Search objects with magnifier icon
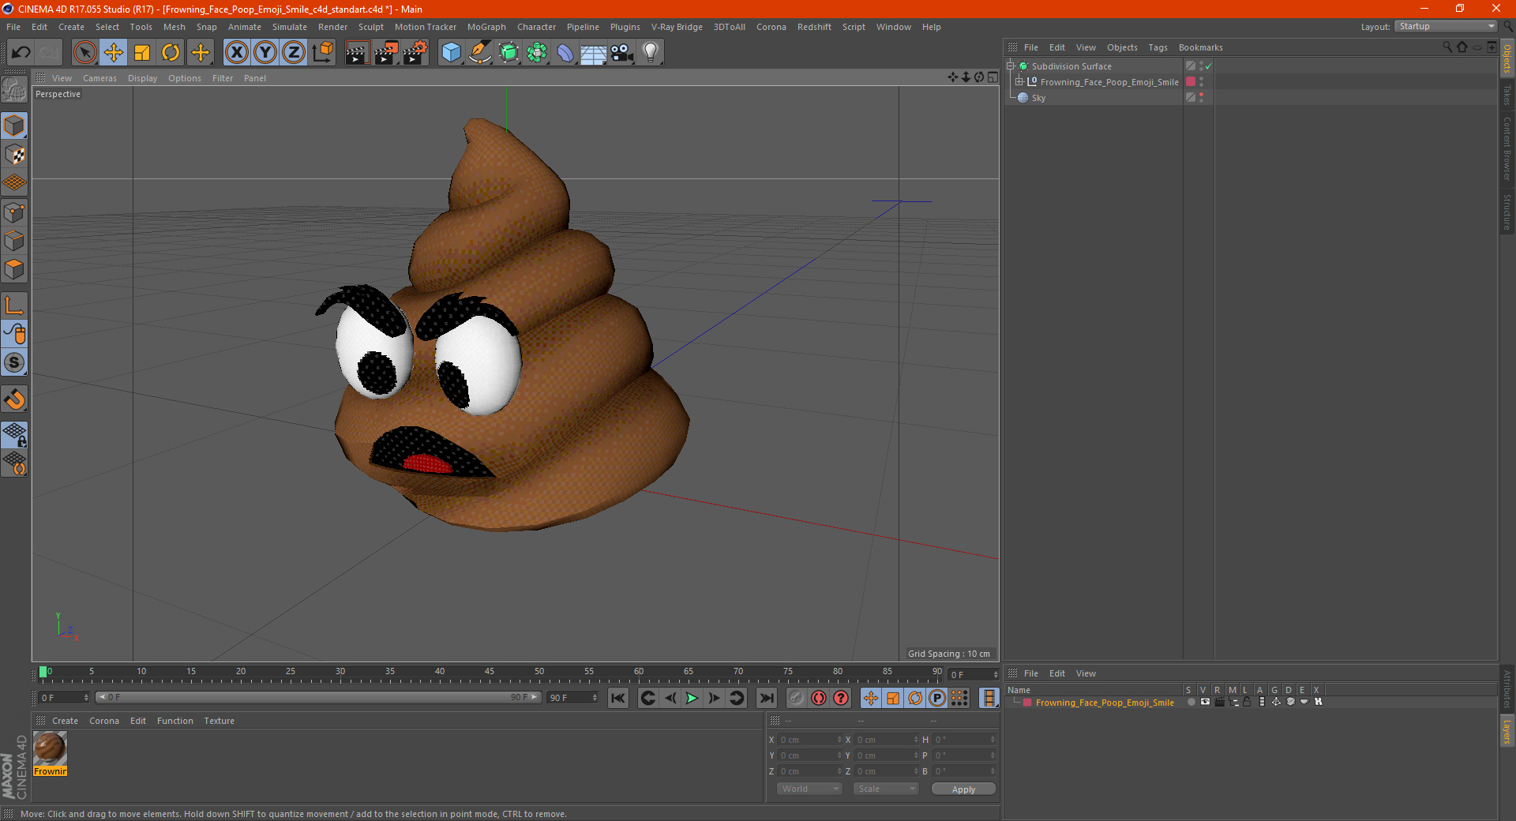The image size is (1516, 821). tap(1447, 47)
